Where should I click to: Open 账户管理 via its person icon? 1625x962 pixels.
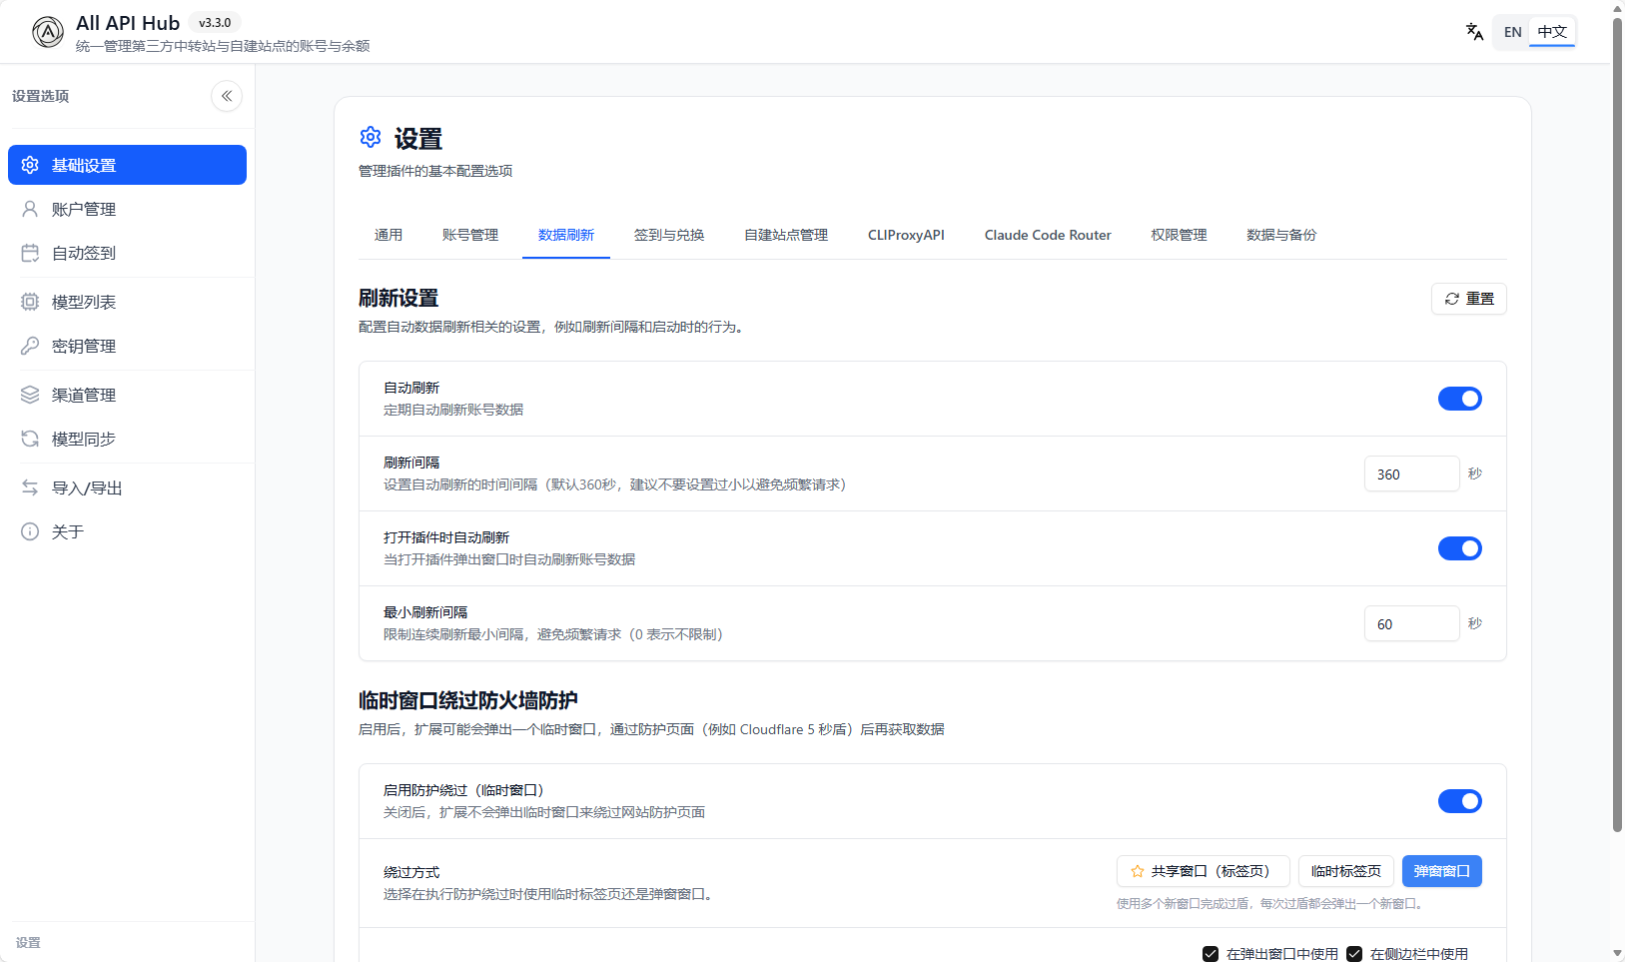(30, 209)
